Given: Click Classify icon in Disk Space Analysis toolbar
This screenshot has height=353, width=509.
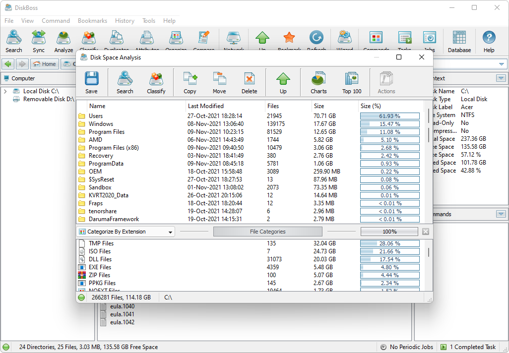Looking at the screenshot, I should pyautogui.click(x=156, y=83).
